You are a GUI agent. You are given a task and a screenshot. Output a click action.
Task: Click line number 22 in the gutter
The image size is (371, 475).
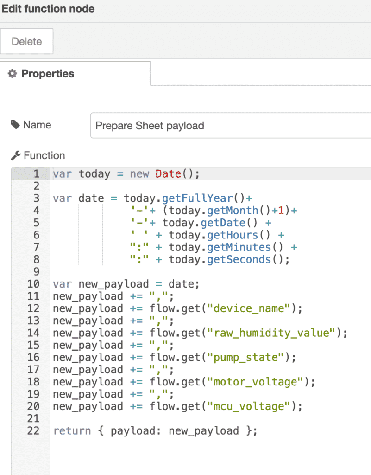point(33,431)
